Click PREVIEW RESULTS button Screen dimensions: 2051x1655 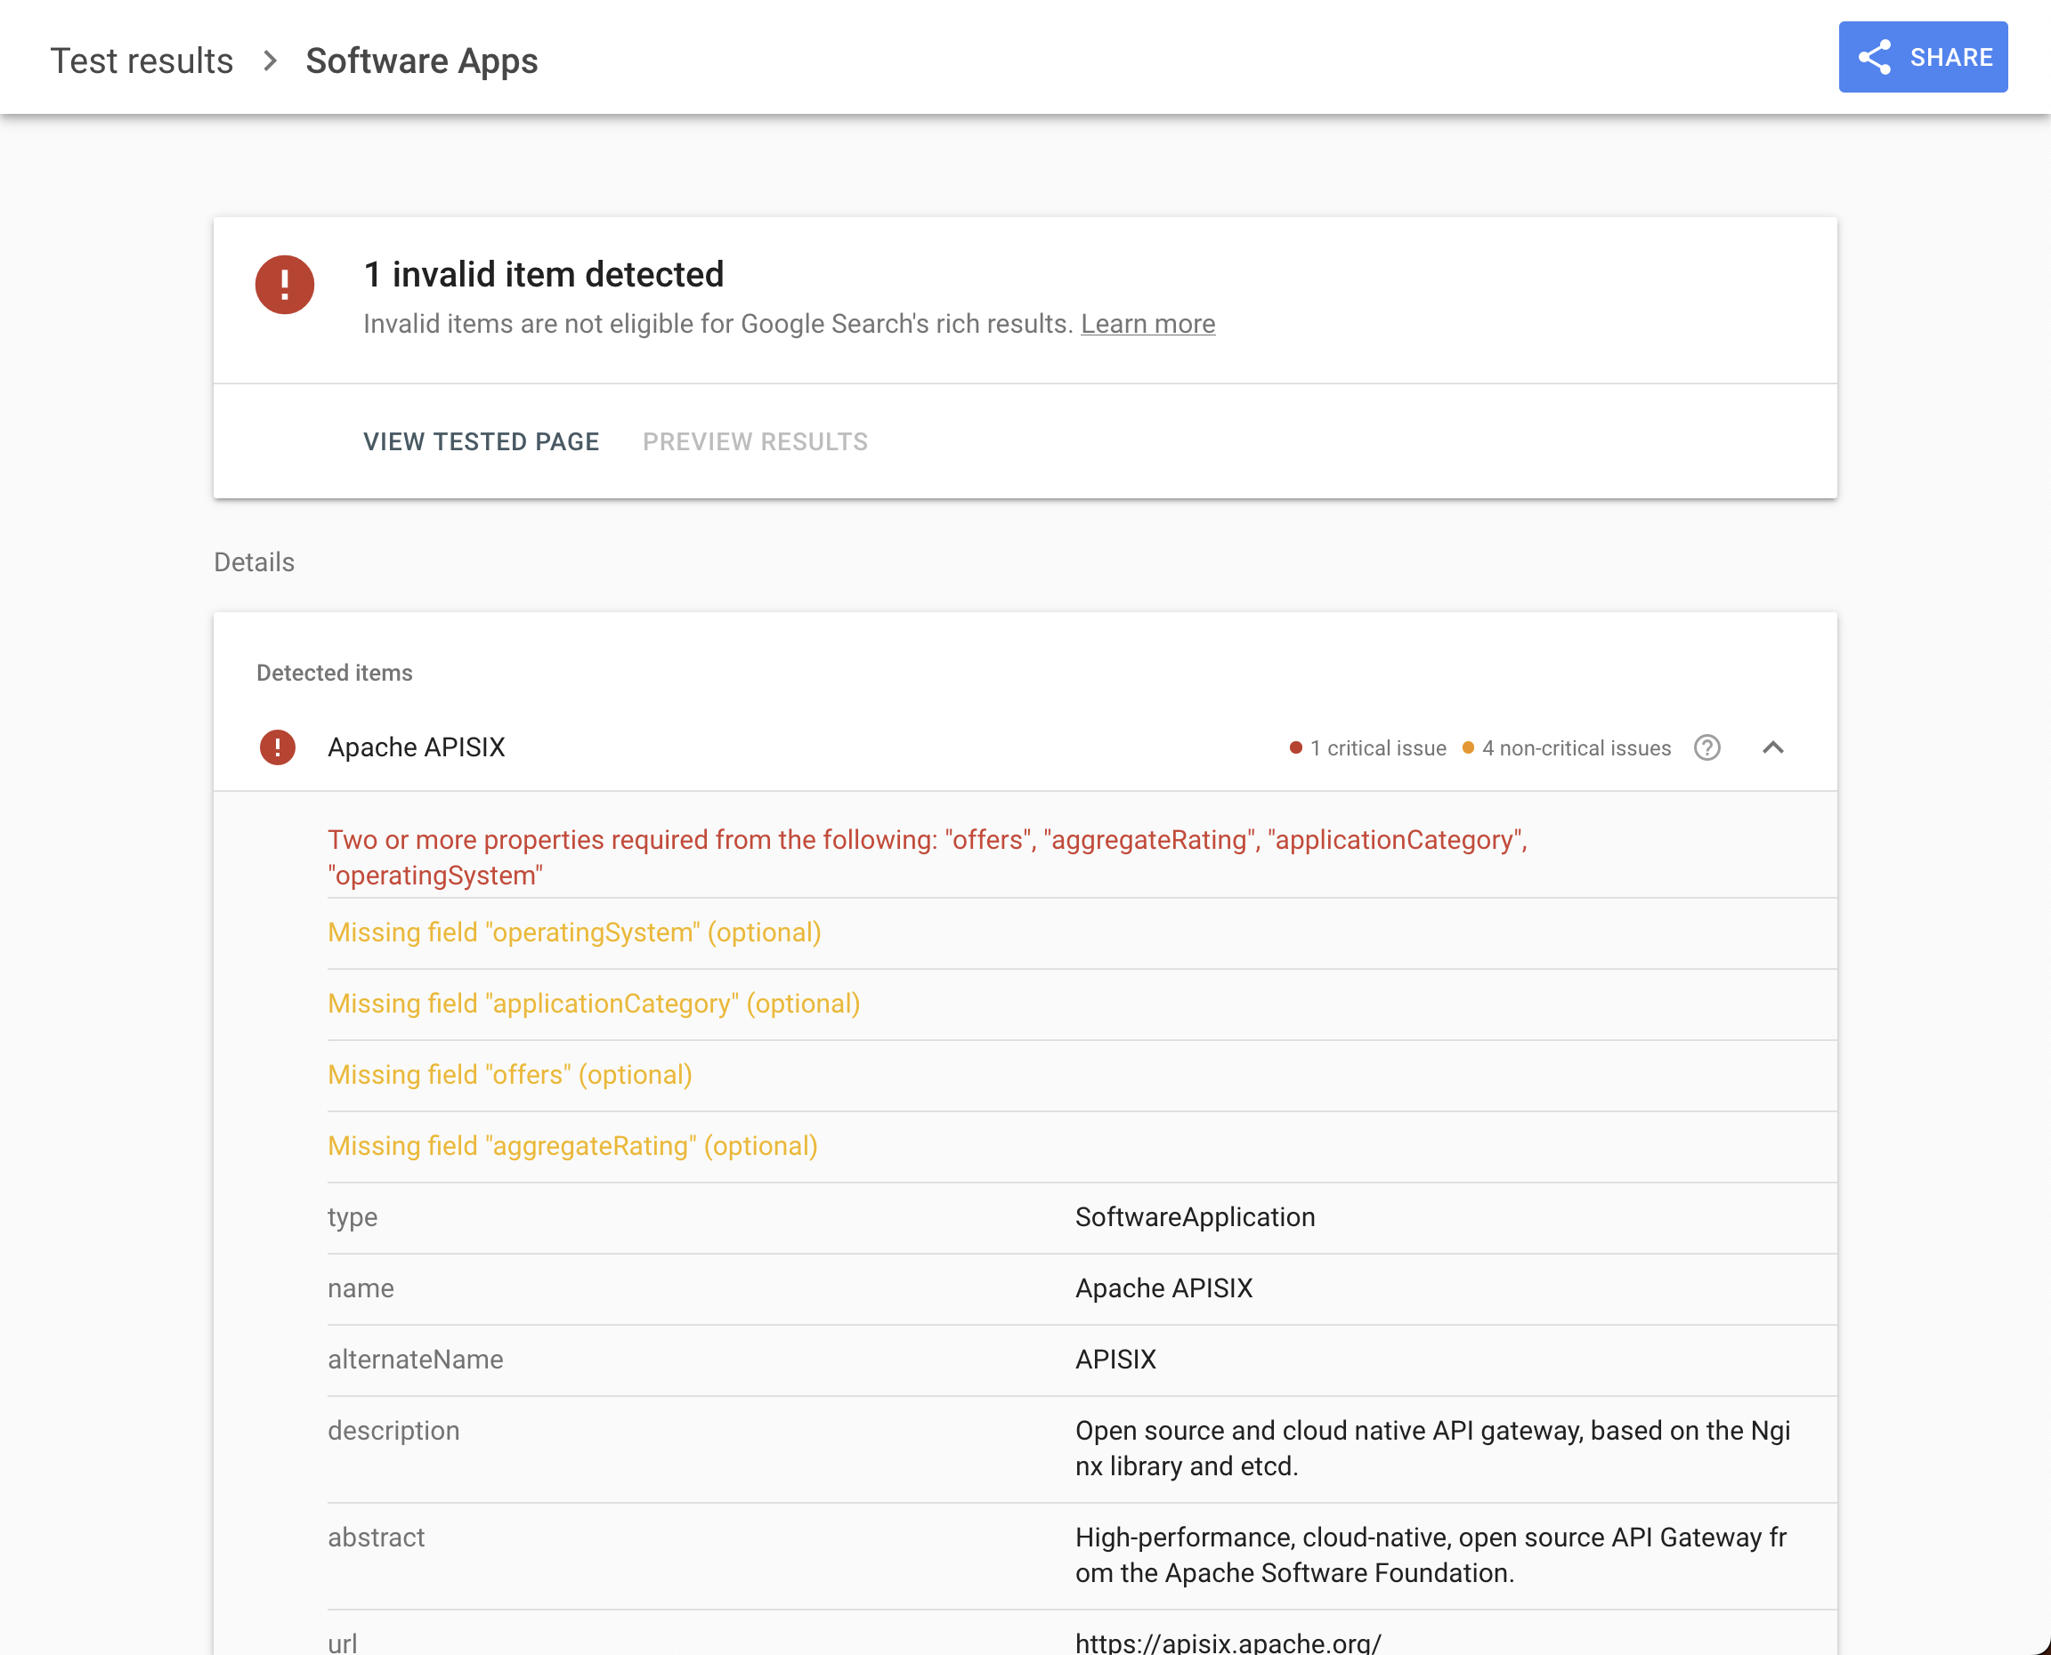pyautogui.click(x=754, y=441)
